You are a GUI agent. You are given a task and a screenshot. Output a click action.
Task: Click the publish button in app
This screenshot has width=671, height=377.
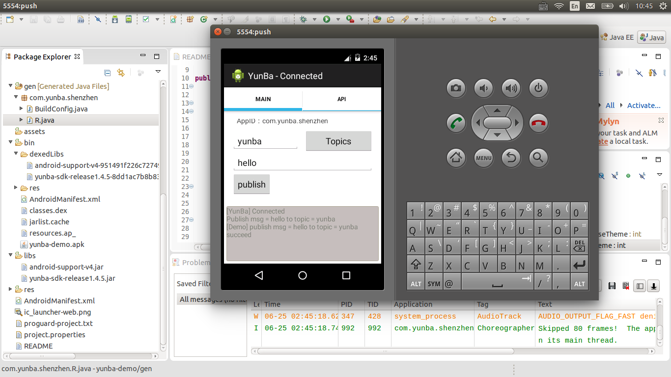coord(252,185)
